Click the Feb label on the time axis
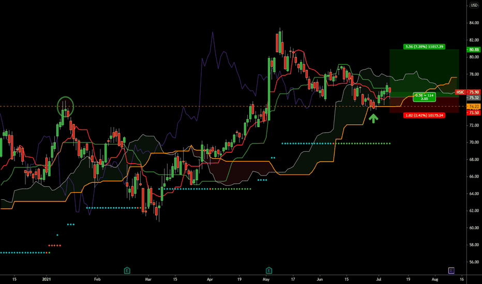482x284 pixels. [x=97, y=279]
